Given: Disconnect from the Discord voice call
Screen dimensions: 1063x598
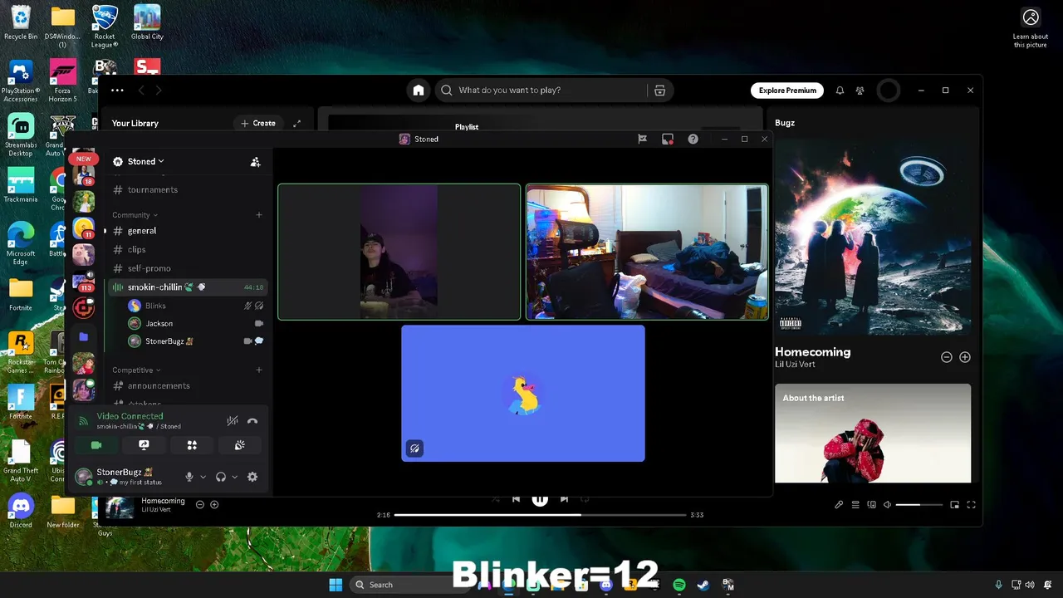Looking at the screenshot, I should click(x=252, y=421).
